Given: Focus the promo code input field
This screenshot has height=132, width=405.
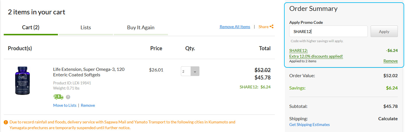Looking at the screenshot, I should coord(328,32).
